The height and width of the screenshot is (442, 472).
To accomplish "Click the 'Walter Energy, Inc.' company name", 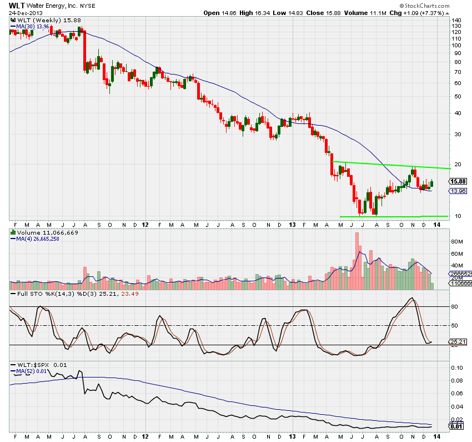I will point(52,6).
